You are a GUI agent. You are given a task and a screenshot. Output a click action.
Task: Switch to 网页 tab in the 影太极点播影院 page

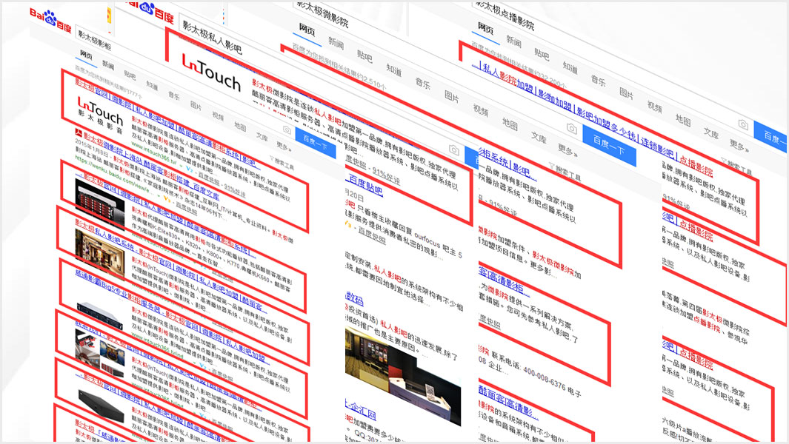pyautogui.click(x=485, y=28)
